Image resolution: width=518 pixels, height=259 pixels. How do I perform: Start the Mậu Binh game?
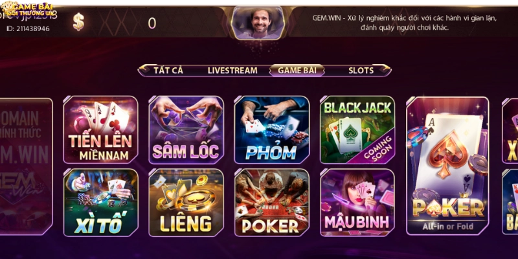(x=357, y=203)
